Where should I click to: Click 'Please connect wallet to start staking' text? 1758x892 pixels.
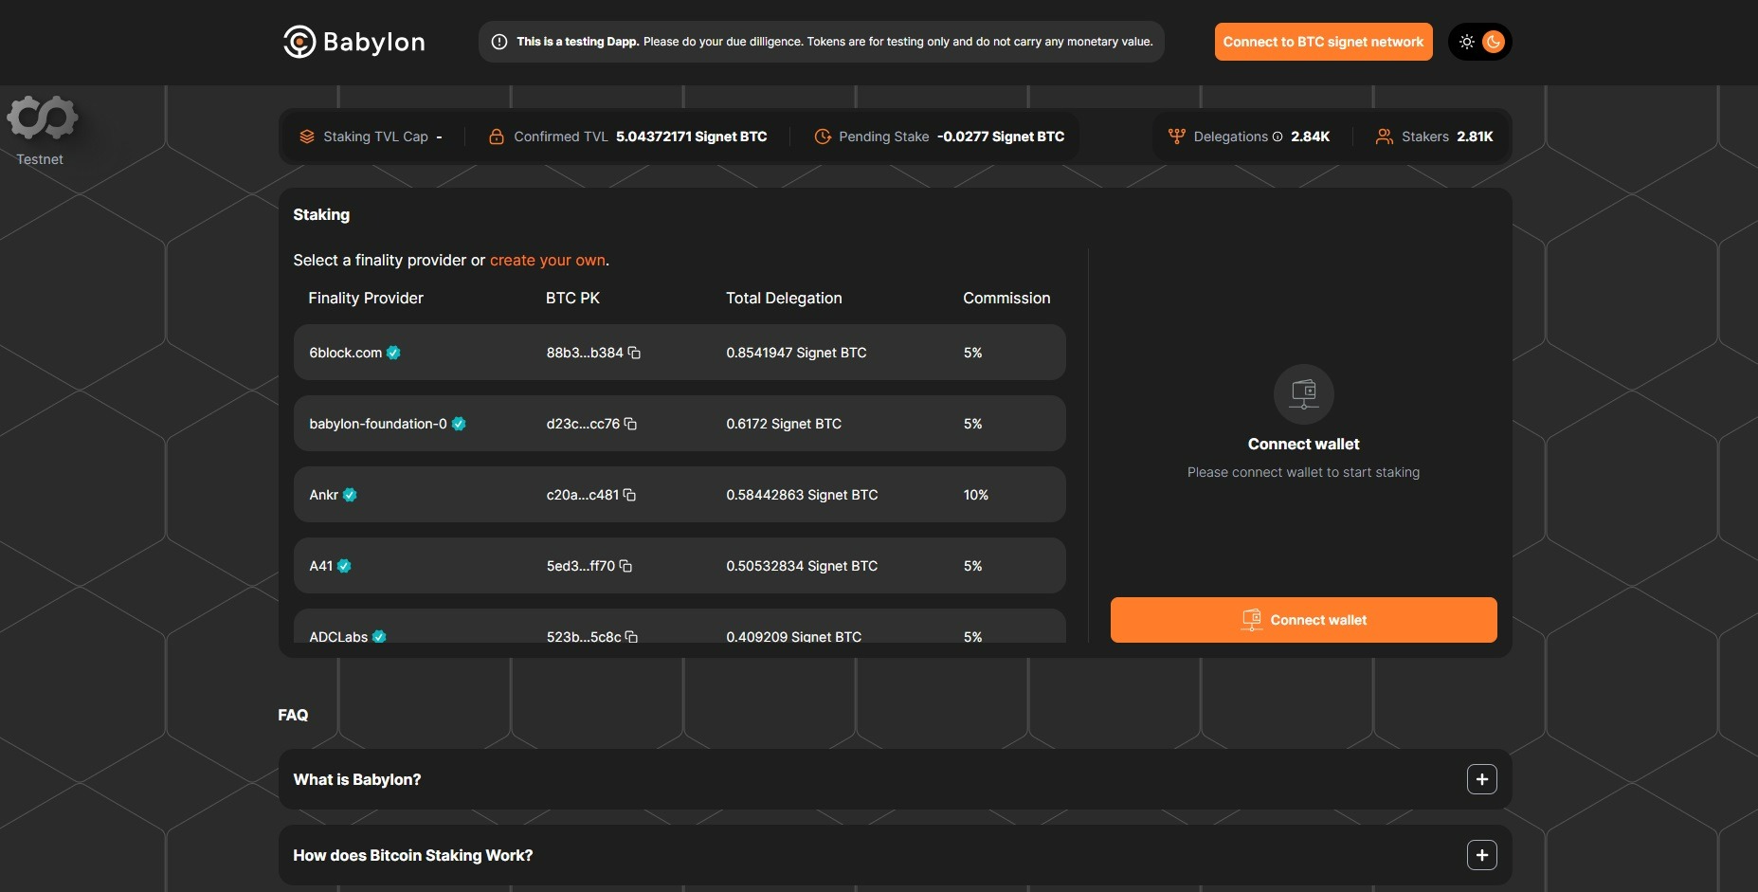(x=1304, y=472)
